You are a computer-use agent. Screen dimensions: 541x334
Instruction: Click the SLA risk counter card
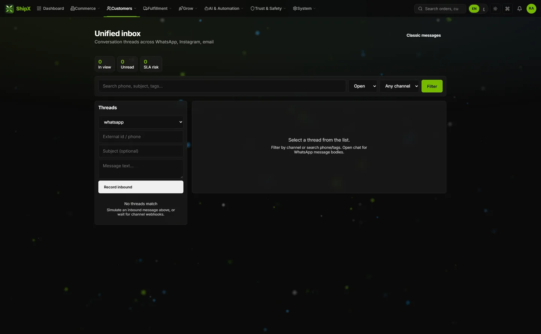click(151, 64)
